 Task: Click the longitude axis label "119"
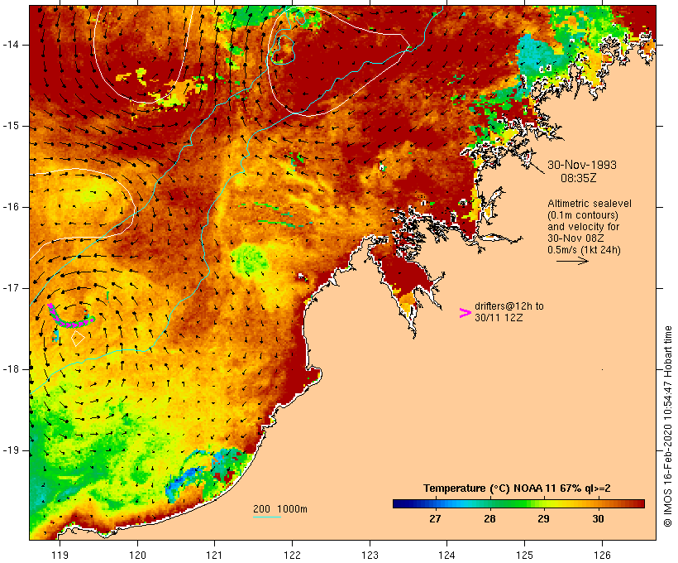60,555
